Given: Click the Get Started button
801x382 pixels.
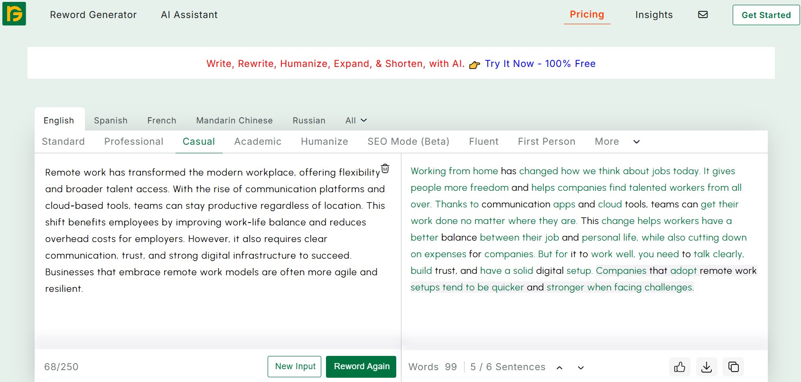Looking at the screenshot, I should pos(766,15).
